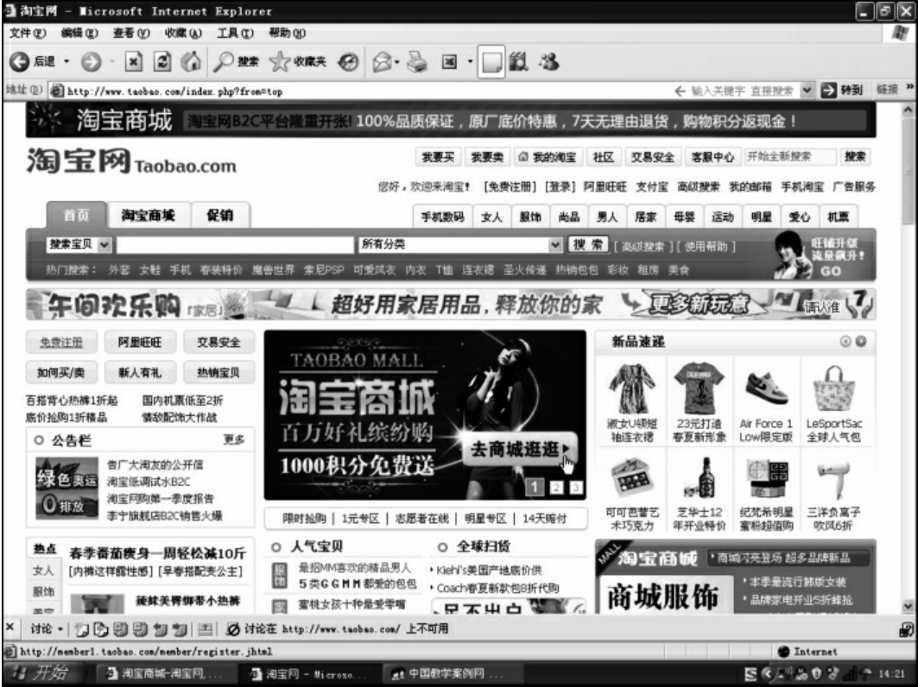Screen dimensions: 918x687
Task: Click next arrow in 新品速递 panel
Action: tap(860, 341)
